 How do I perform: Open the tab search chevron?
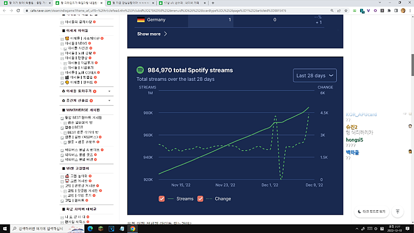tap(380, 3)
